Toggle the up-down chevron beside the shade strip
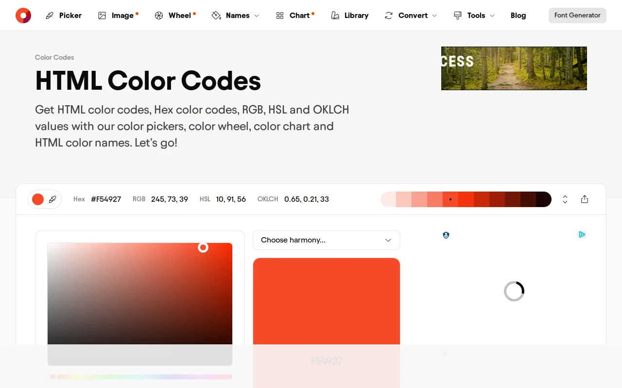 point(565,199)
